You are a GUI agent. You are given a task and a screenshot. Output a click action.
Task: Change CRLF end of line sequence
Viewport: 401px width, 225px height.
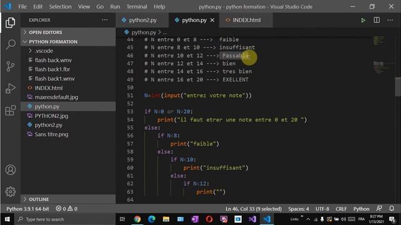tap(341, 209)
